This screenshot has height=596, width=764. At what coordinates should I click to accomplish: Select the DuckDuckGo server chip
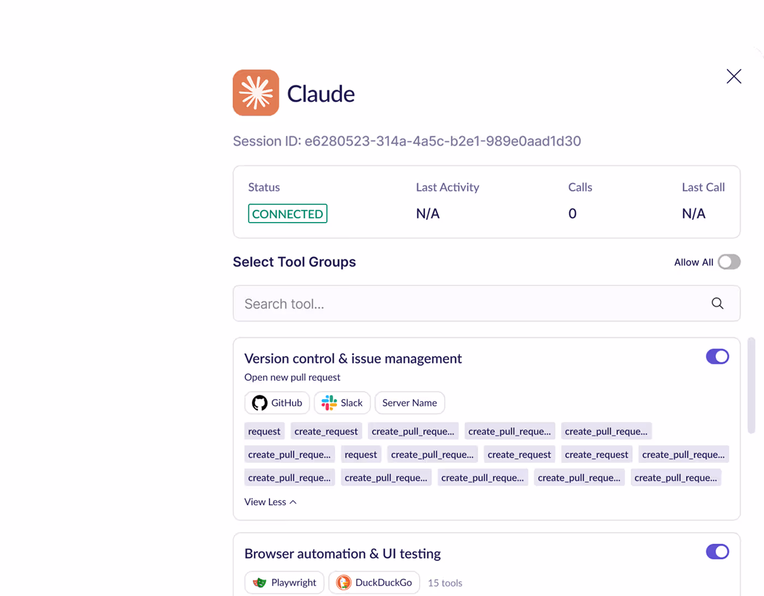tap(374, 582)
